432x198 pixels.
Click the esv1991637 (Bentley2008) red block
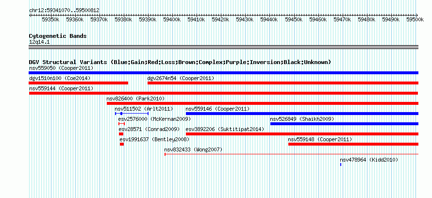(x=122, y=144)
